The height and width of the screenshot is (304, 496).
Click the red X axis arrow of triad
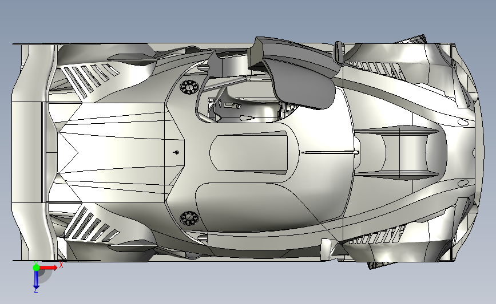(49, 267)
